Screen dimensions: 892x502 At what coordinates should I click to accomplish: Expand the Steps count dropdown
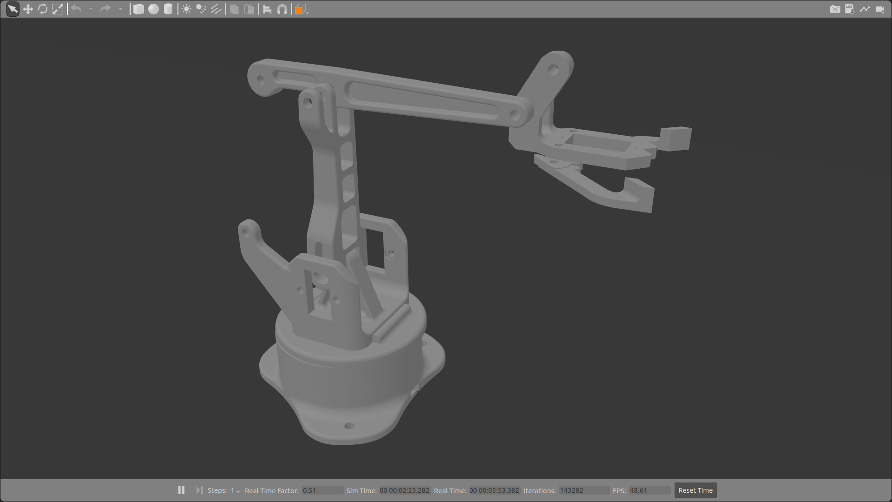[238, 491]
